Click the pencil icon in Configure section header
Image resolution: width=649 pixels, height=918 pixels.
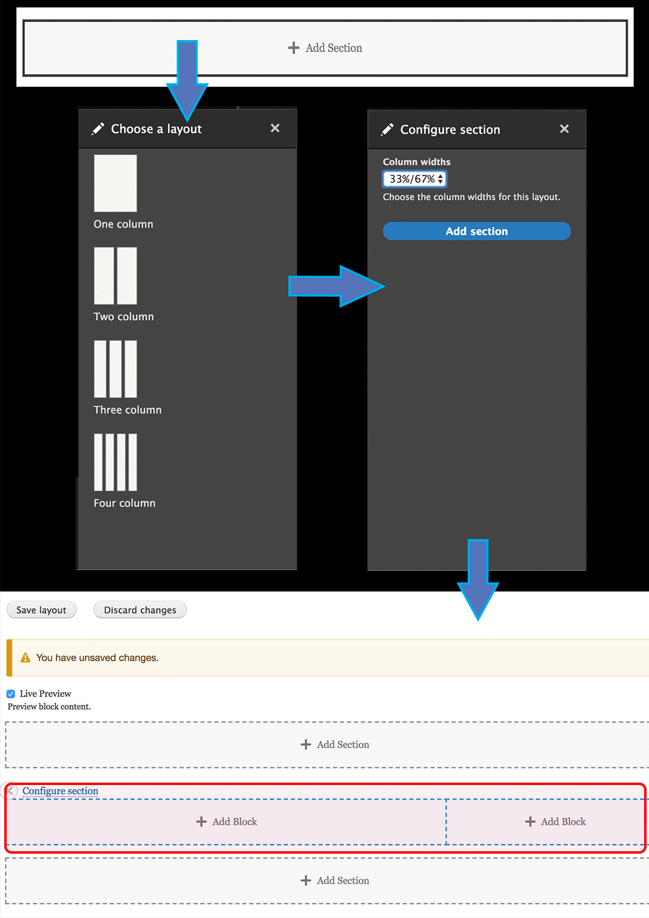coord(388,129)
